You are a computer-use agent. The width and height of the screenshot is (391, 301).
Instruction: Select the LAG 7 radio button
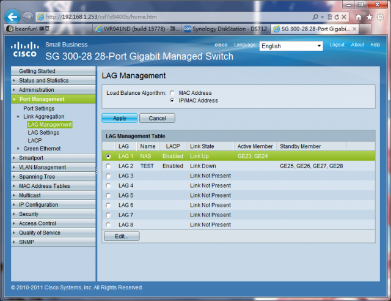pos(108,215)
